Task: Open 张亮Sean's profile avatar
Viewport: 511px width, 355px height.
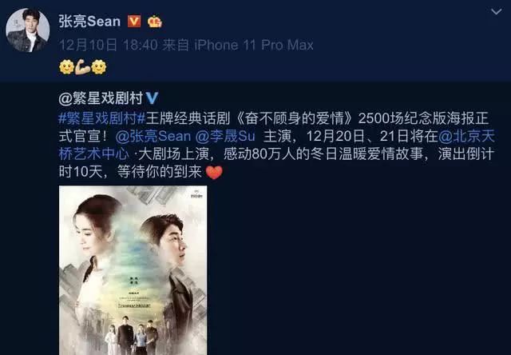Action: coord(28,30)
